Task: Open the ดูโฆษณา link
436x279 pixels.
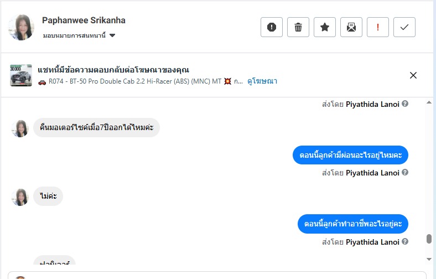Action: [262, 81]
